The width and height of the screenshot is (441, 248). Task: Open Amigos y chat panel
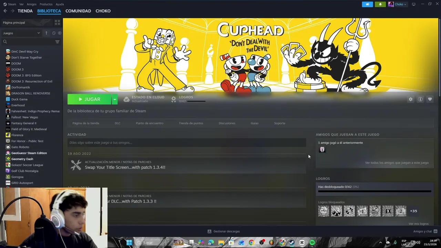click(425, 231)
